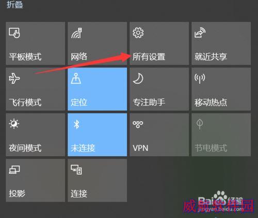Open the 所有设置 tile label

[149, 57]
